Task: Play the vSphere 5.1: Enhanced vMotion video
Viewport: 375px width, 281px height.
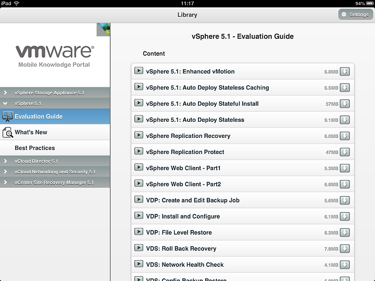Action: [x=139, y=71]
